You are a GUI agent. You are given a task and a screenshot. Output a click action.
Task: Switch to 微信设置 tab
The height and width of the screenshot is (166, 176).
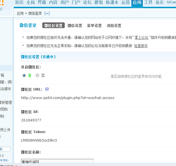click(75, 26)
